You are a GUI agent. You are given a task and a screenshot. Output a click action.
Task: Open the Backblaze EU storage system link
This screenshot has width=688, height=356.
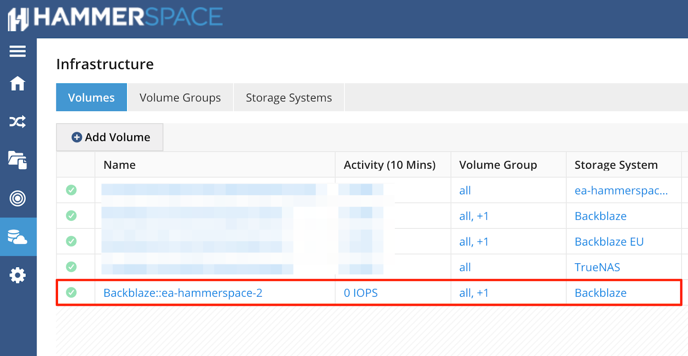609,242
